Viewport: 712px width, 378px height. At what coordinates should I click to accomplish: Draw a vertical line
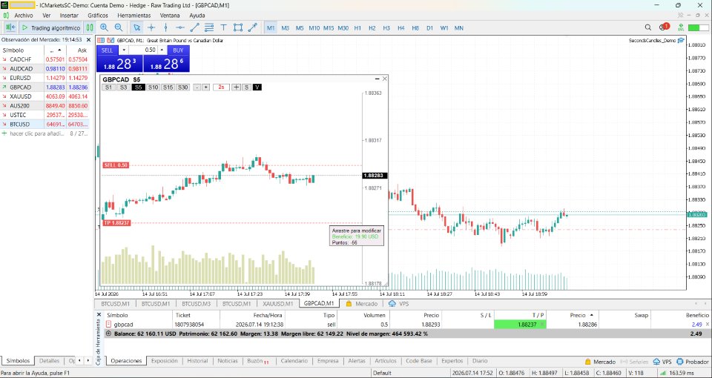click(165, 27)
